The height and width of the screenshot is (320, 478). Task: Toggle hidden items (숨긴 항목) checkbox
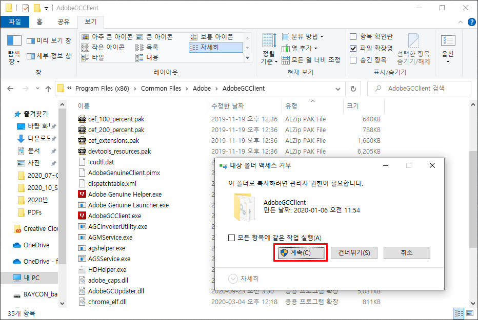pos(353,60)
